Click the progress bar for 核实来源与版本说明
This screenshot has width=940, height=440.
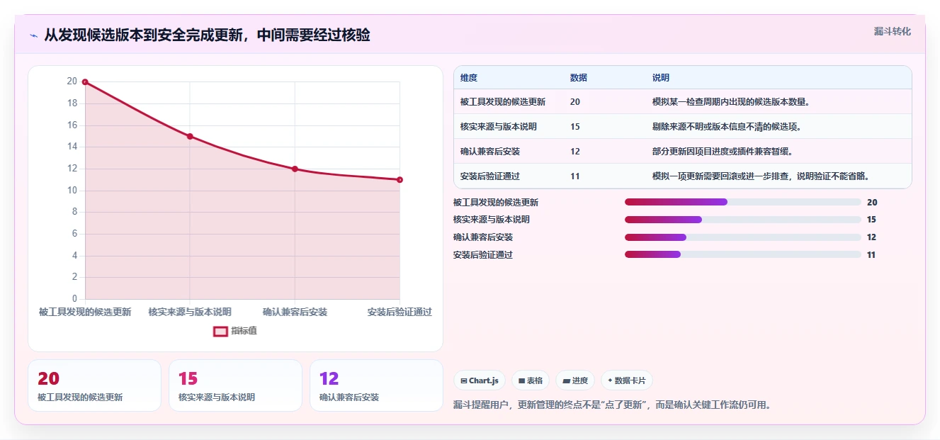click(743, 220)
